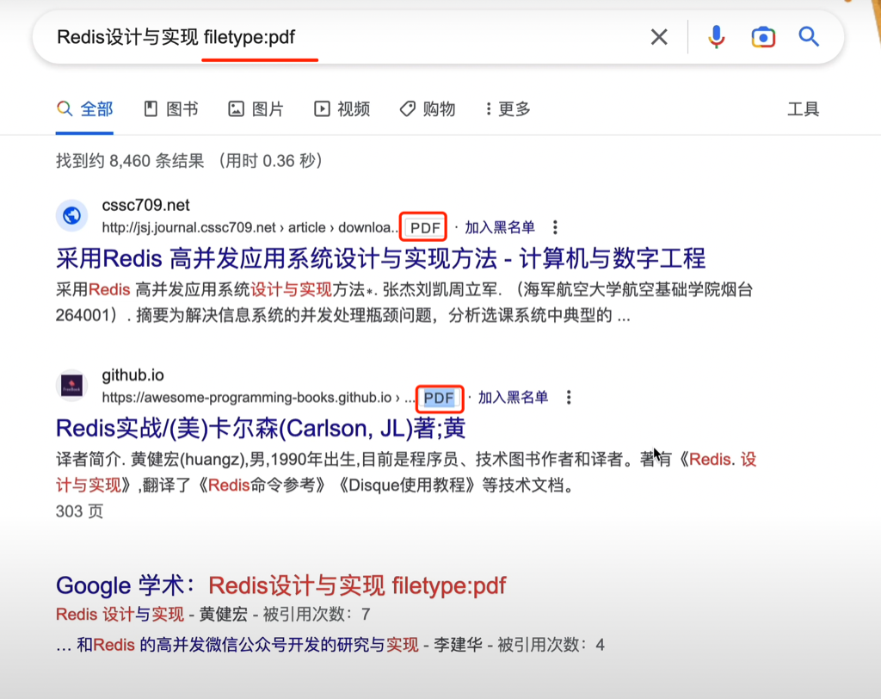This screenshot has height=699, width=881.
Task: Switch to the 视频 tab
Action: point(342,109)
